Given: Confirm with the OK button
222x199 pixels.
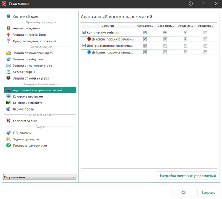Looking at the screenshot, I should [184, 193].
